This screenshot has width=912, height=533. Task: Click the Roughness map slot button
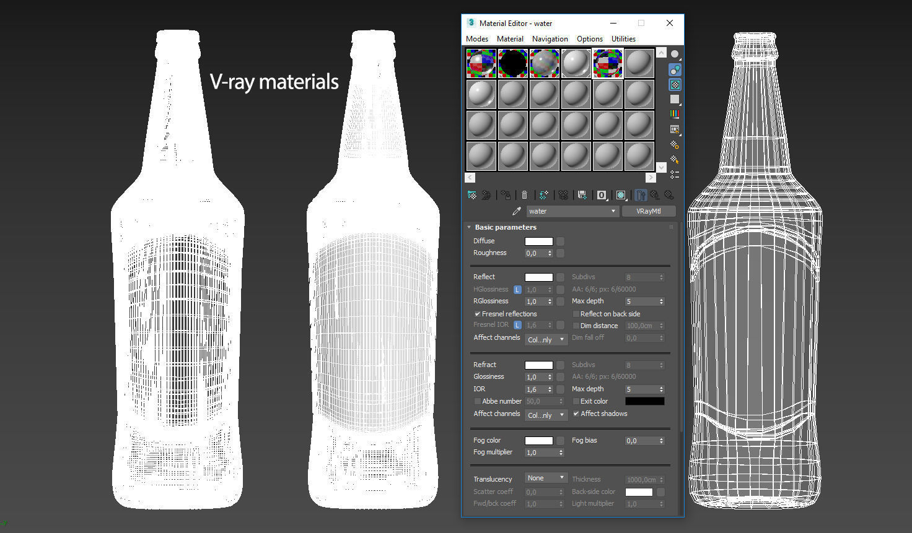(x=560, y=253)
